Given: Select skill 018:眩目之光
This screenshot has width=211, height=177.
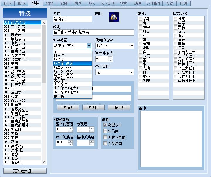Looking at the screenshot, I should coord(23,92).
